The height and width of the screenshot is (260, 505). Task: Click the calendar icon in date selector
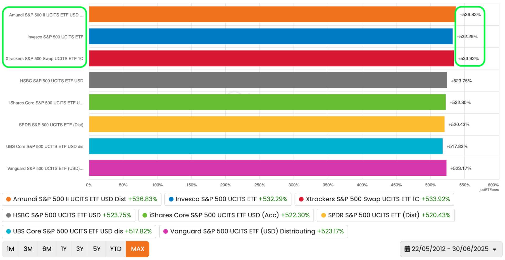407,249
